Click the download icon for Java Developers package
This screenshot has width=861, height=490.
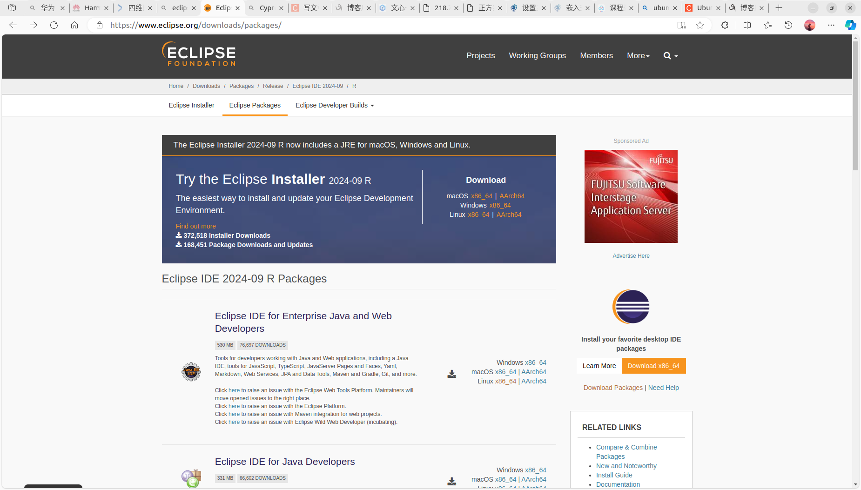tap(451, 481)
